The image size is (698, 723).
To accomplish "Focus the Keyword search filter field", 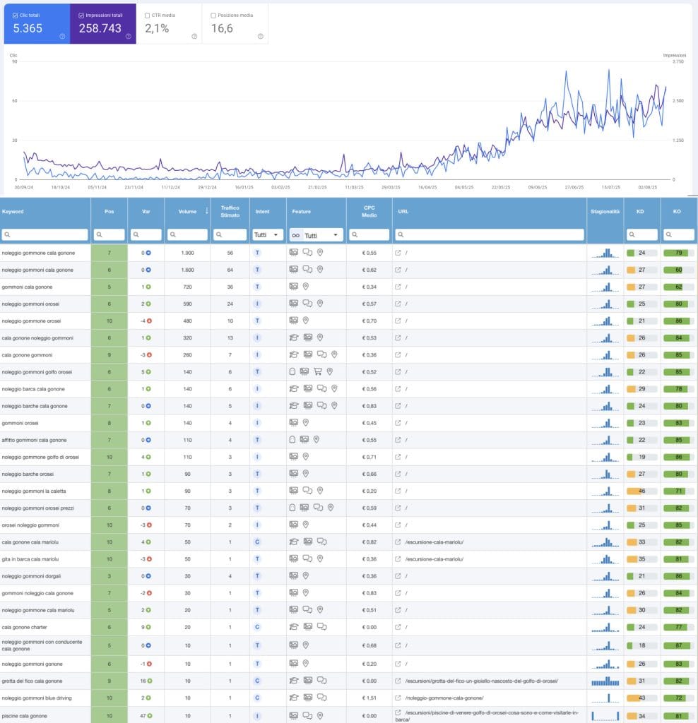I will click(45, 234).
